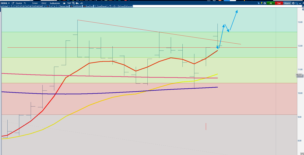Screen dimensions: 304x155
Task: Select the 1 minute period
Action: tap(10, 6)
